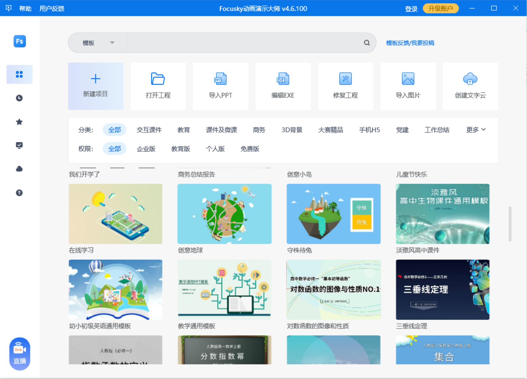
Task: Select 全部 in 分类 row
Action: tap(114, 130)
